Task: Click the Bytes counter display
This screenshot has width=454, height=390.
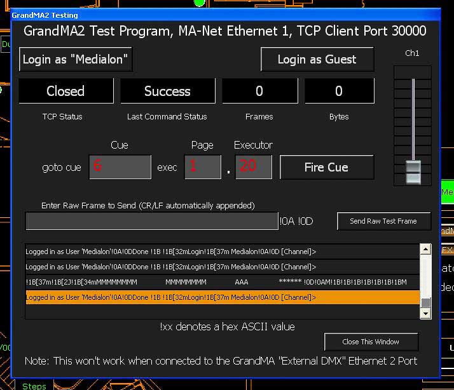Action: pyautogui.click(x=340, y=91)
